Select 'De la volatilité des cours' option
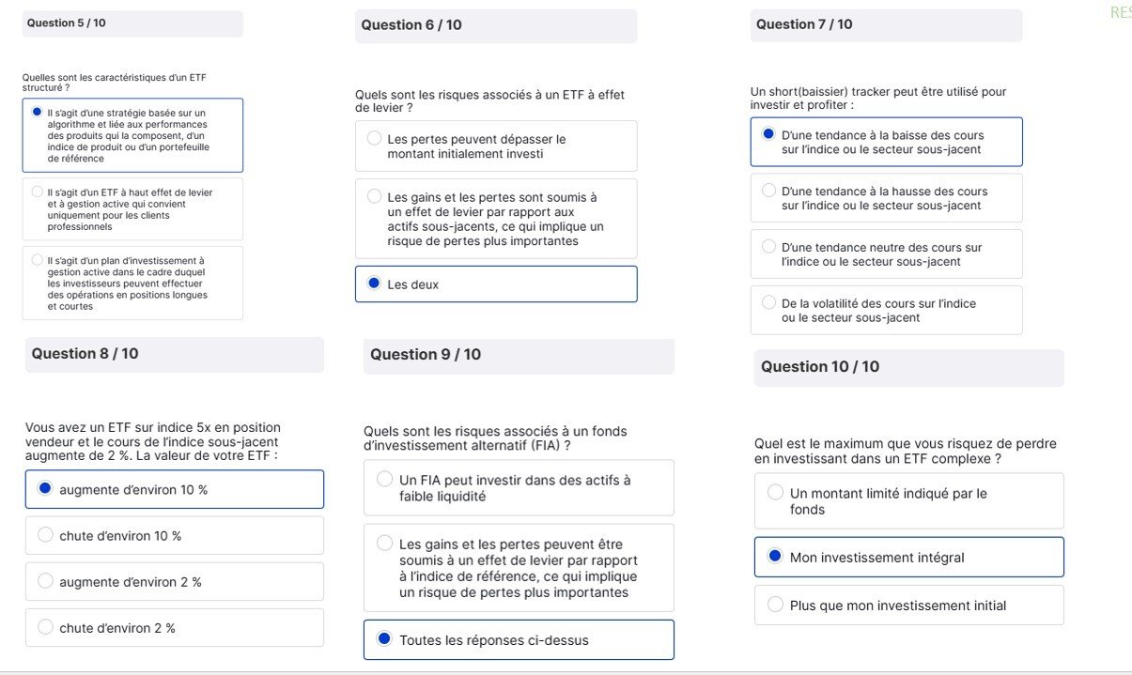This screenshot has width=1132, height=675. click(x=769, y=303)
